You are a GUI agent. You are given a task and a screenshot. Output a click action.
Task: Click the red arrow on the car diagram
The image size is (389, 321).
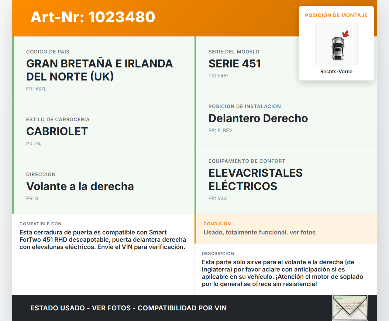(x=346, y=33)
